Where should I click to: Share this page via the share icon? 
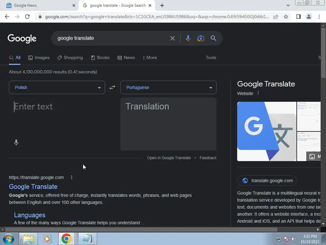276,17
